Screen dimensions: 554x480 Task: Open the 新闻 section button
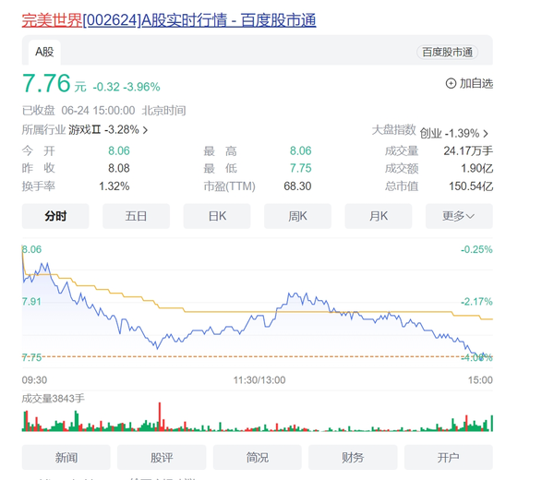click(66, 458)
